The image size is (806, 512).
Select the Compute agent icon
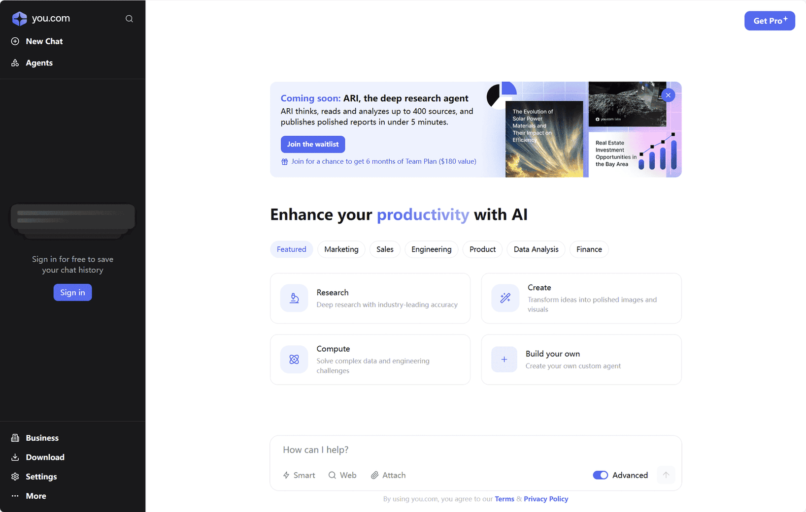pos(294,360)
